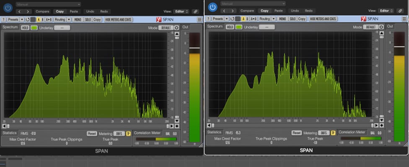Image resolution: width=409 pixels, height=167 pixels.
Task: Open the hamburger menu in right SPAN
Action: pyautogui.click(x=404, y=19)
